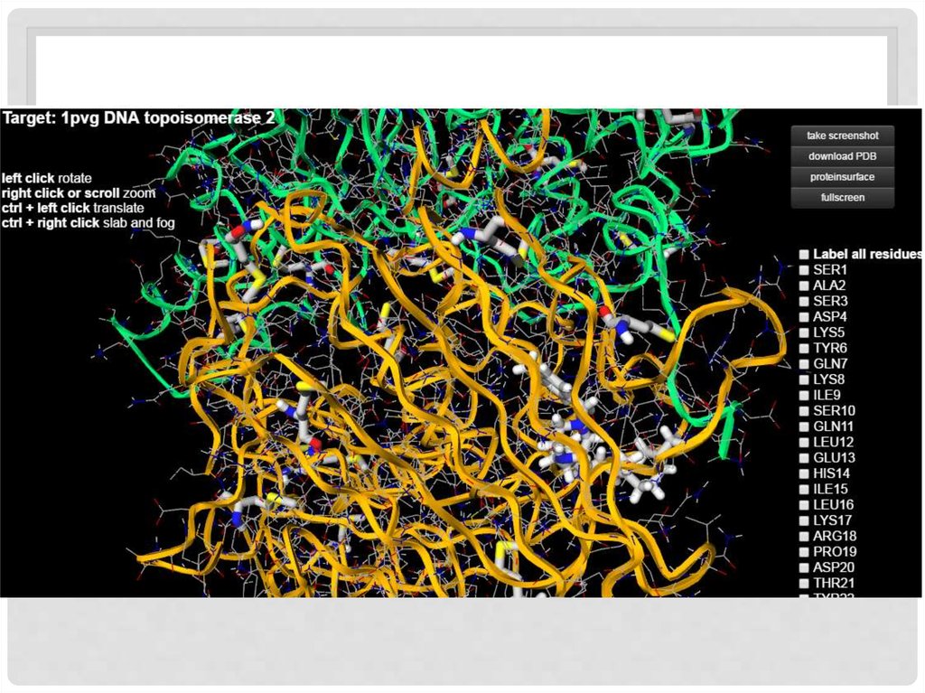Open the viewer in fullscreen
925x693 pixels.
(843, 198)
